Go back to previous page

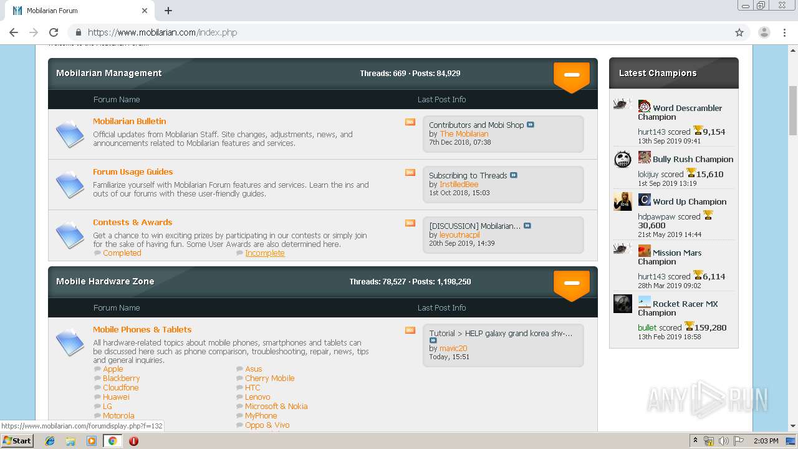[x=14, y=32]
